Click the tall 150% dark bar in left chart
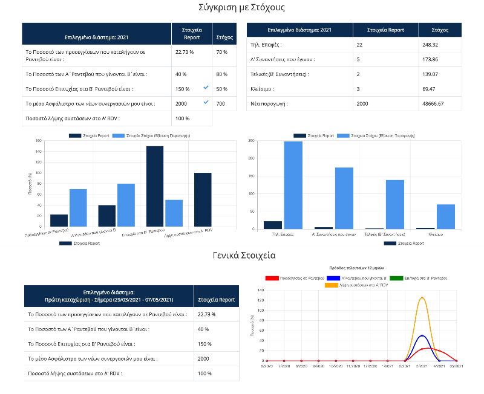The height and width of the screenshot is (394, 484). 155,187
